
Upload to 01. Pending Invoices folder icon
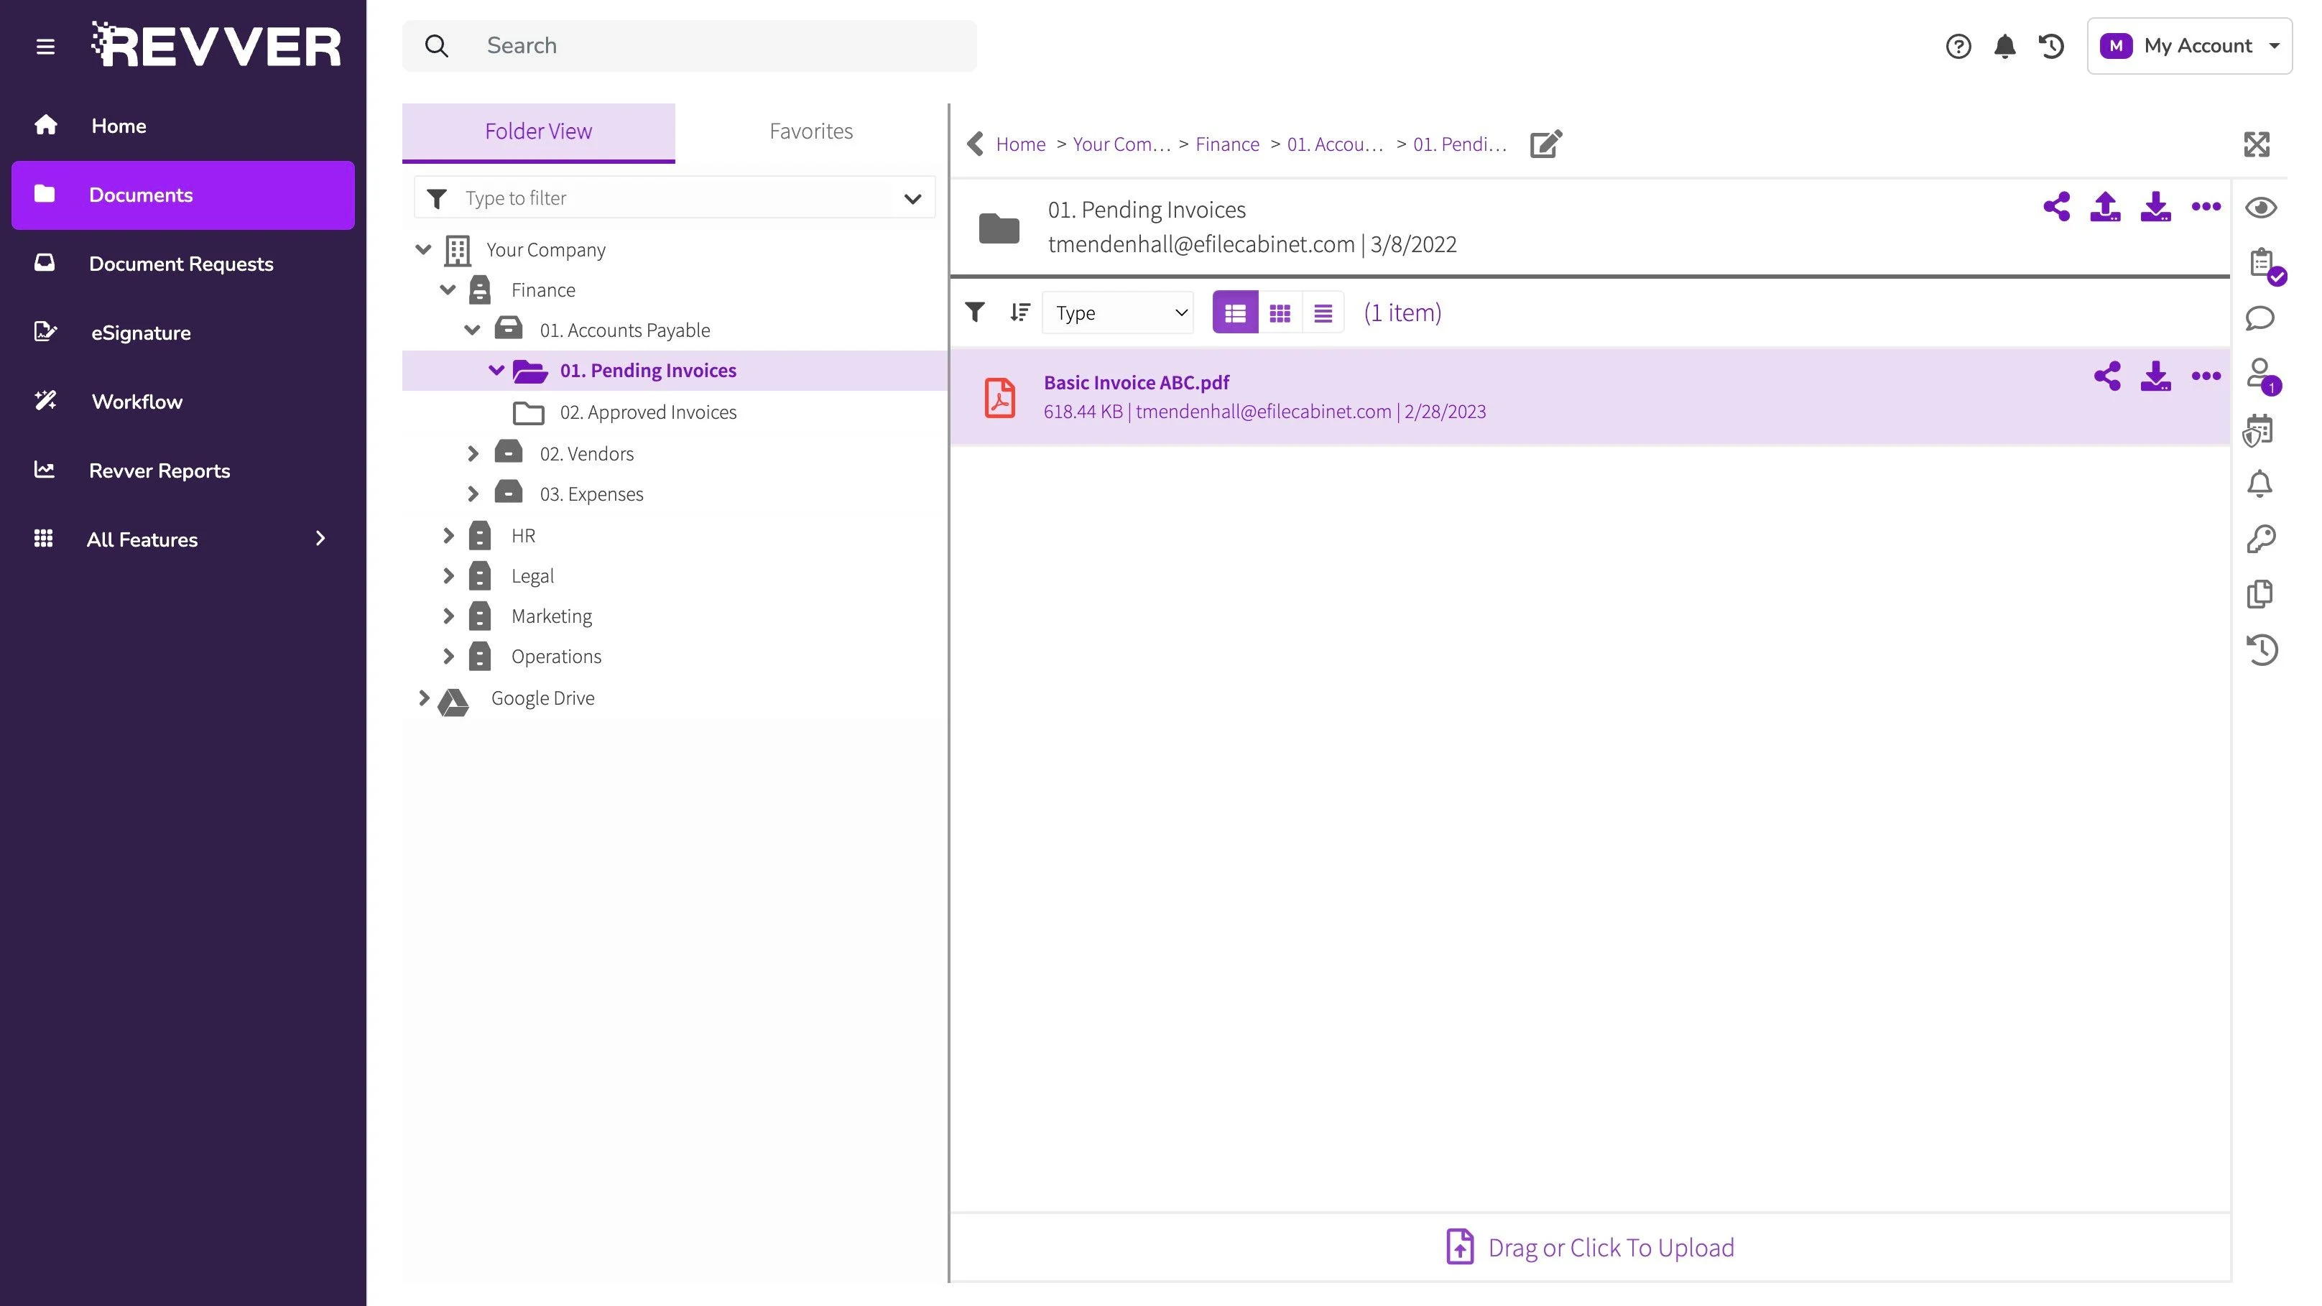pos(2106,206)
